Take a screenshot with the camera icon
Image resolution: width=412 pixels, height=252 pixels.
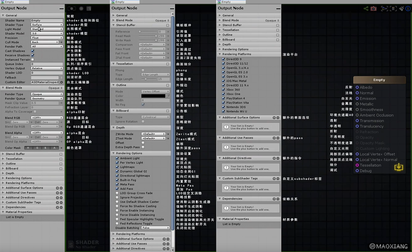pos(373,9)
